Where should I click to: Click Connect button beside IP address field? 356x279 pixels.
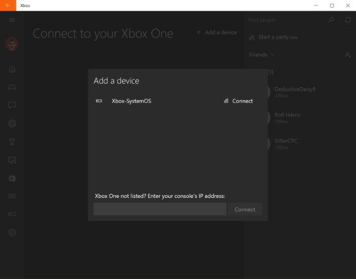(244, 209)
